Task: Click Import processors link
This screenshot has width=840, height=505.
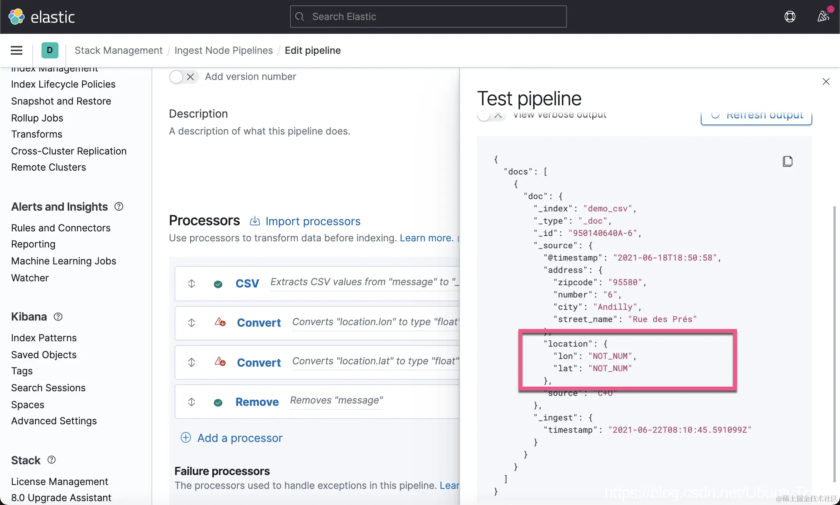Action: click(x=313, y=221)
